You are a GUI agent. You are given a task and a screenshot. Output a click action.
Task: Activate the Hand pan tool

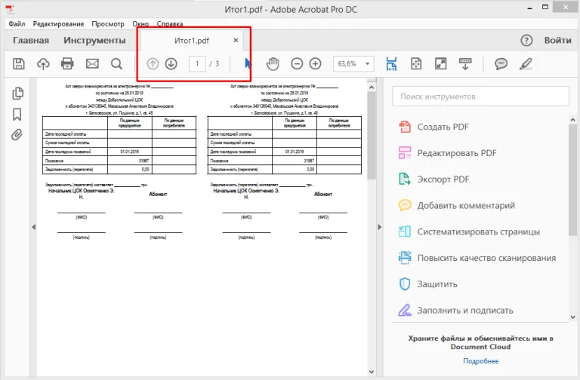[273, 64]
